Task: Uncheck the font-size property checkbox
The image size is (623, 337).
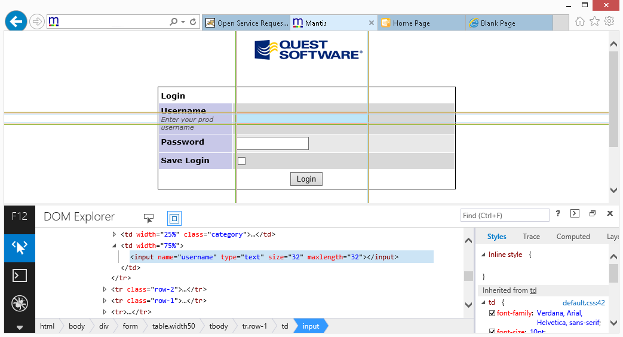Action: coord(492,332)
